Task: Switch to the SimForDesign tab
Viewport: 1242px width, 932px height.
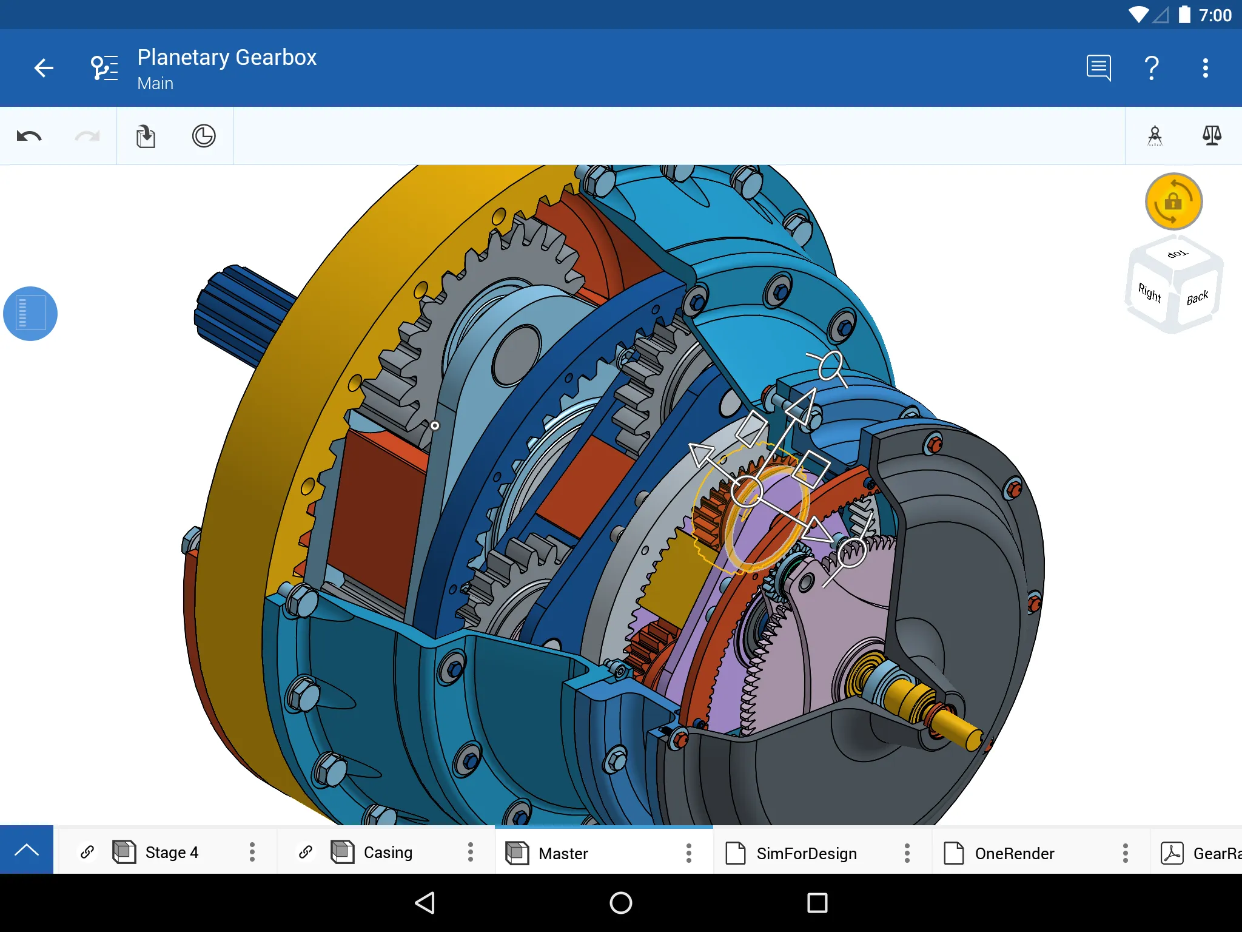Action: [x=805, y=853]
